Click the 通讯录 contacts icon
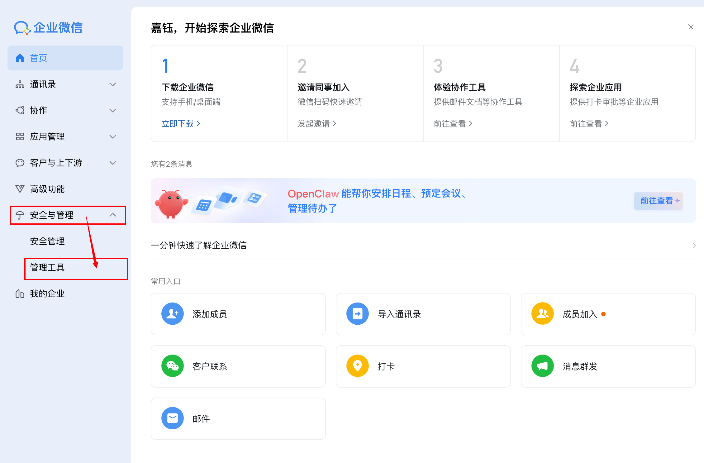The image size is (704, 463). 20,84
